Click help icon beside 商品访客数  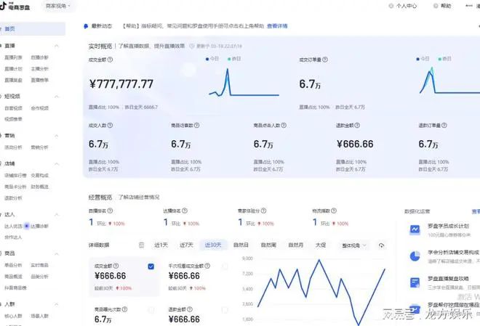(x=196, y=126)
